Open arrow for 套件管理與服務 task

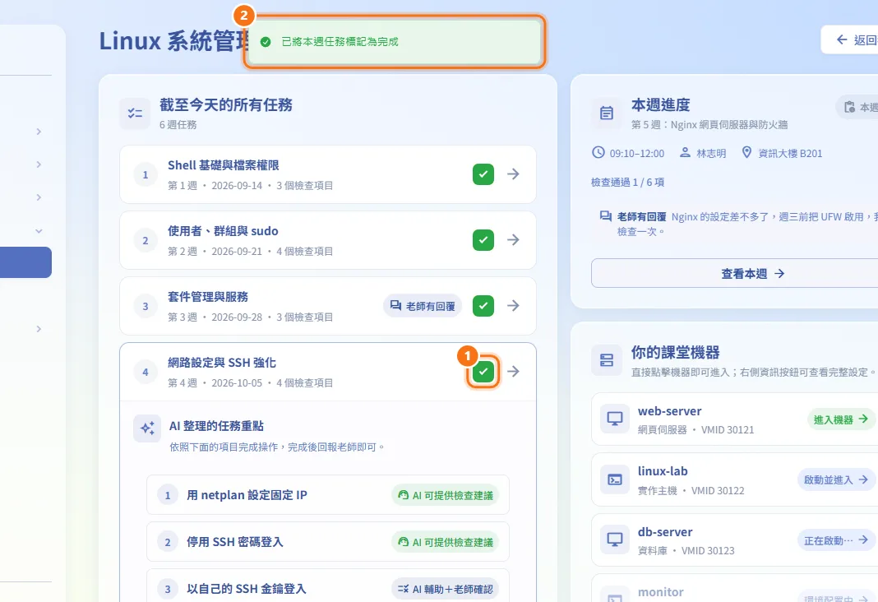514,306
